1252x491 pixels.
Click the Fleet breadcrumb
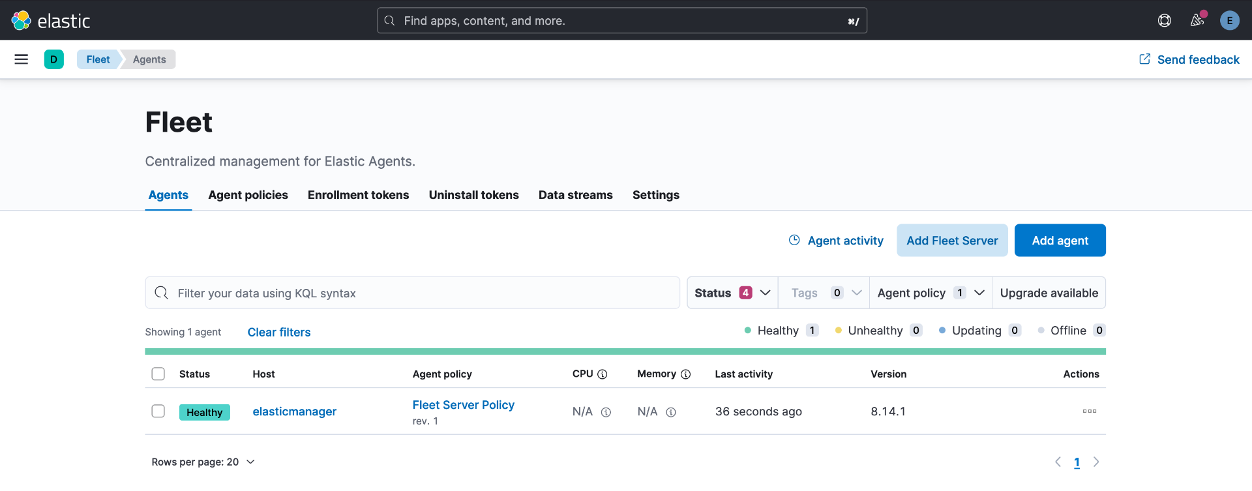point(98,59)
